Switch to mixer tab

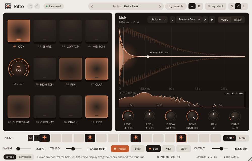pos(238,20)
